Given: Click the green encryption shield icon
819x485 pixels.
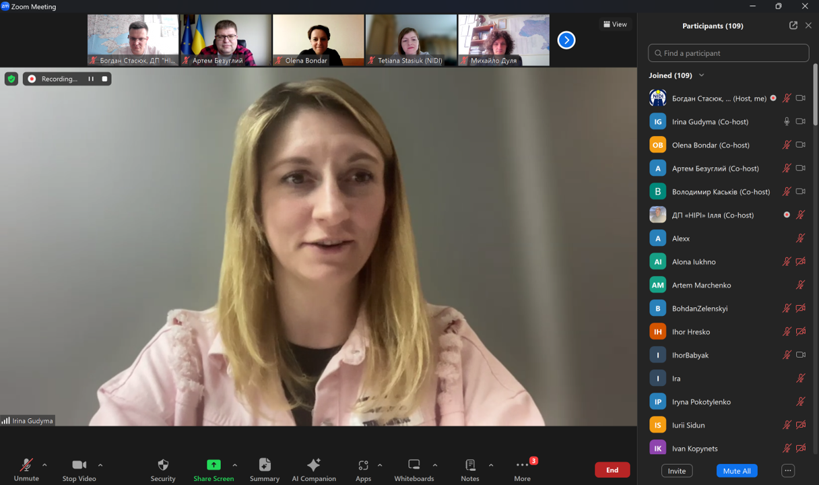Looking at the screenshot, I should click(x=11, y=79).
